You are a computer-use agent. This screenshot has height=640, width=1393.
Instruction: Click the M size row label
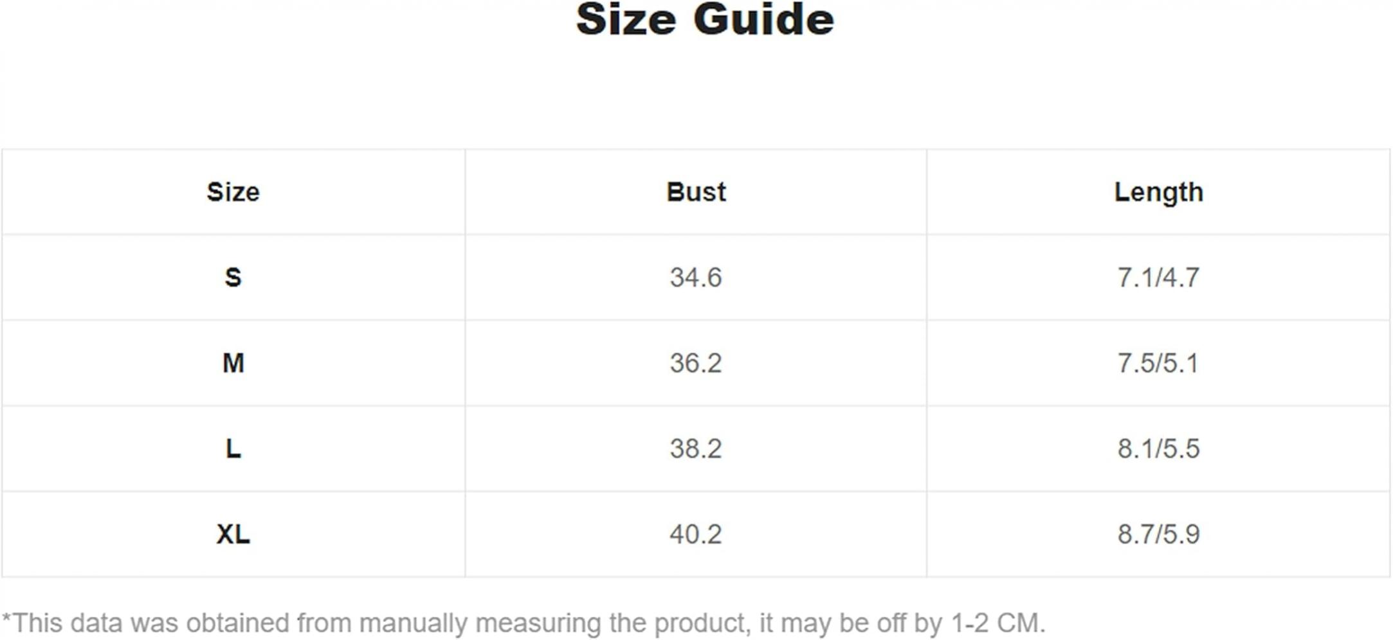tap(233, 363)
